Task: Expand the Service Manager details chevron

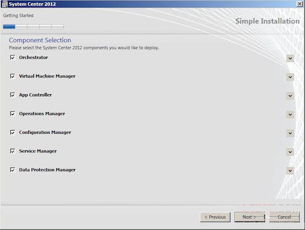Action: pyautogui.click(x=290, y=152)
